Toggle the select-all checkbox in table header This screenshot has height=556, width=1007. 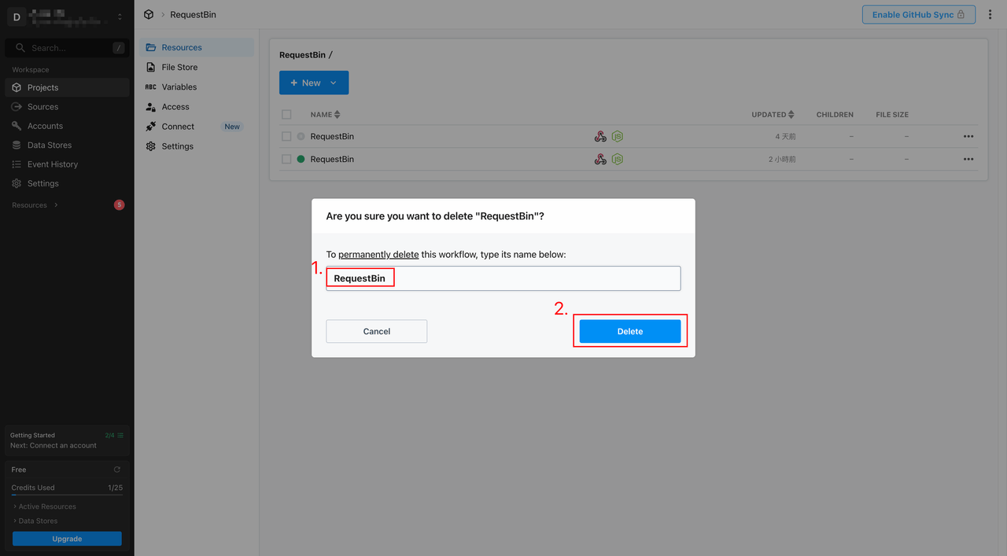click(286, 115)
